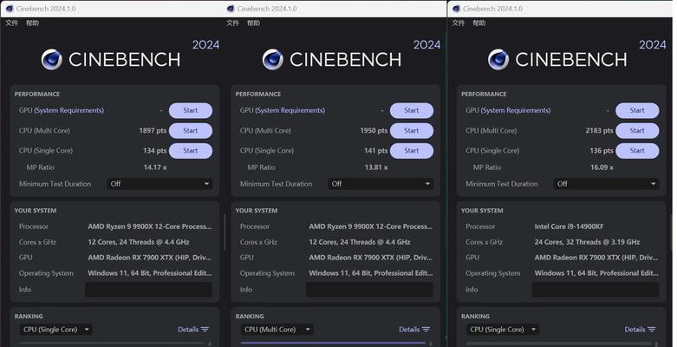
Task: Click Details link in right window ranking
Action: coord(641,330)
